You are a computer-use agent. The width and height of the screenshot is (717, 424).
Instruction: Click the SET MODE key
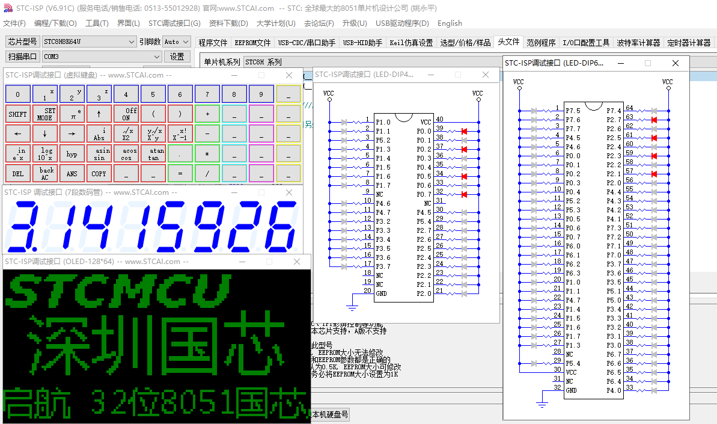pyautogui.click(x=45, y=114)
